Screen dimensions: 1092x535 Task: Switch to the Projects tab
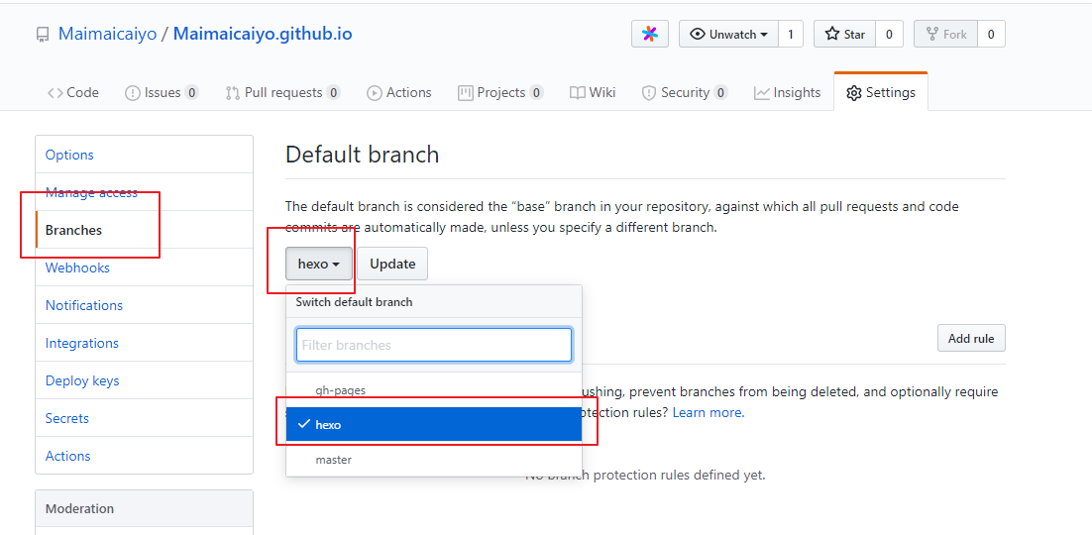(500, 93)
